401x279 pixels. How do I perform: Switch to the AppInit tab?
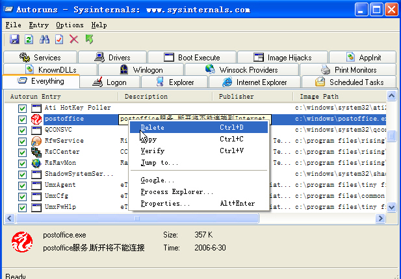(x=363, y=57)
